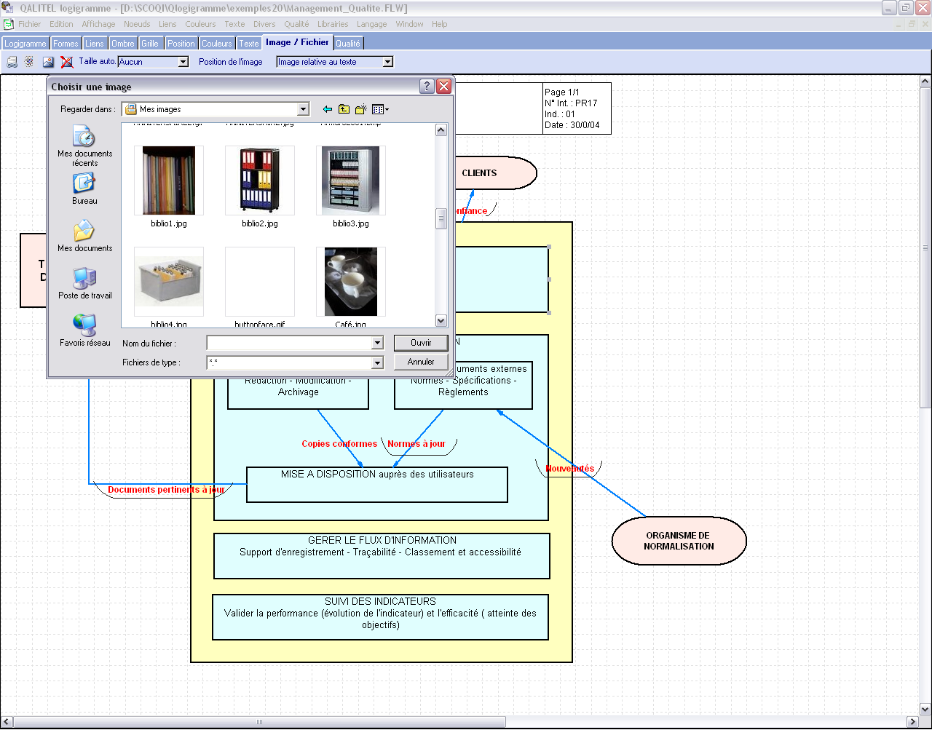Click the up one folder icon
Viewport: 932px width, 730px height.
point(344,110)
